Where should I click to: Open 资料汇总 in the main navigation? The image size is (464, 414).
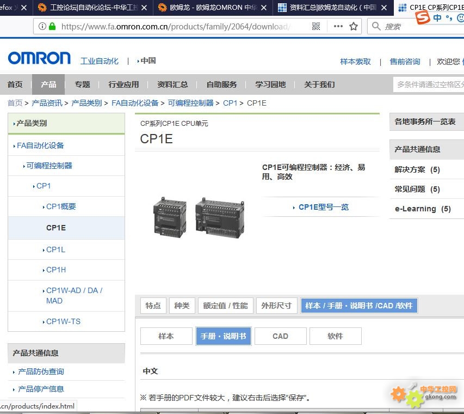point(172,84)
